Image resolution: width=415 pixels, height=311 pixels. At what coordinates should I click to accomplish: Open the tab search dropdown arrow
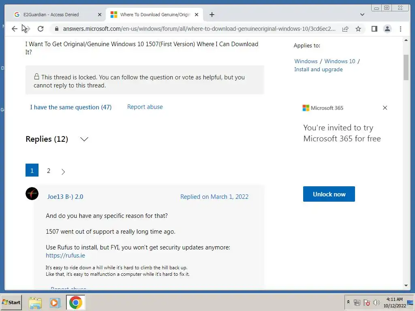[362, 15]
